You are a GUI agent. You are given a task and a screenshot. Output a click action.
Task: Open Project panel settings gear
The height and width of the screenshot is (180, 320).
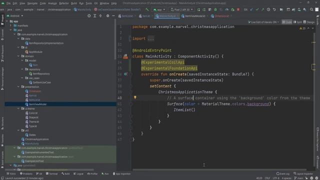(x=108, y=15)
